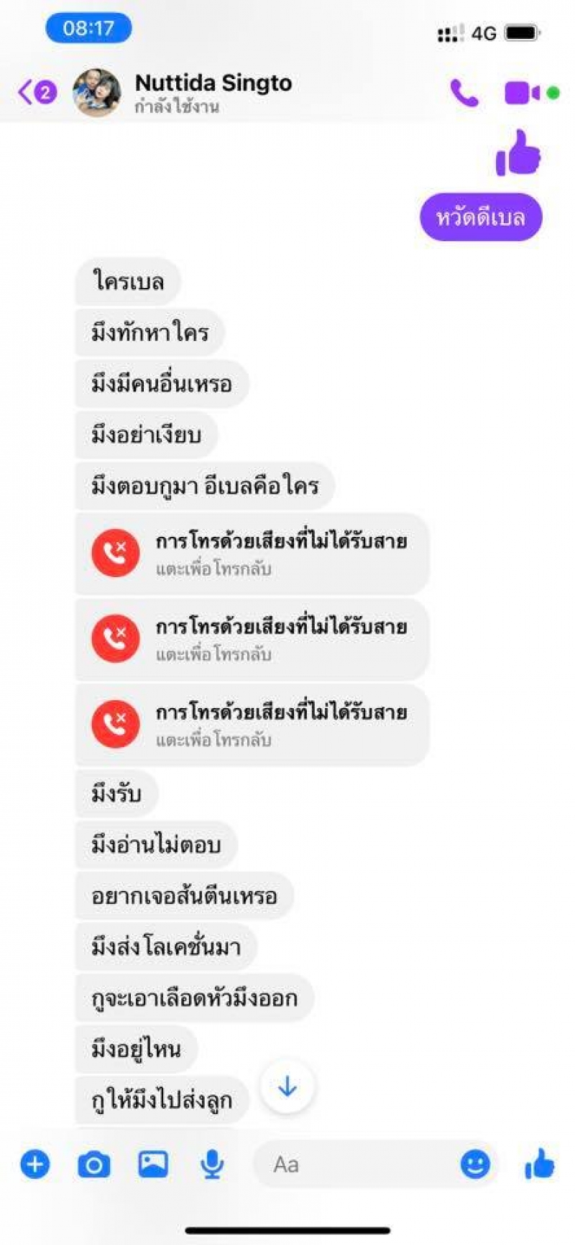Open the emoji picker in the text field
The image size is (575, 1245).
475,1164
